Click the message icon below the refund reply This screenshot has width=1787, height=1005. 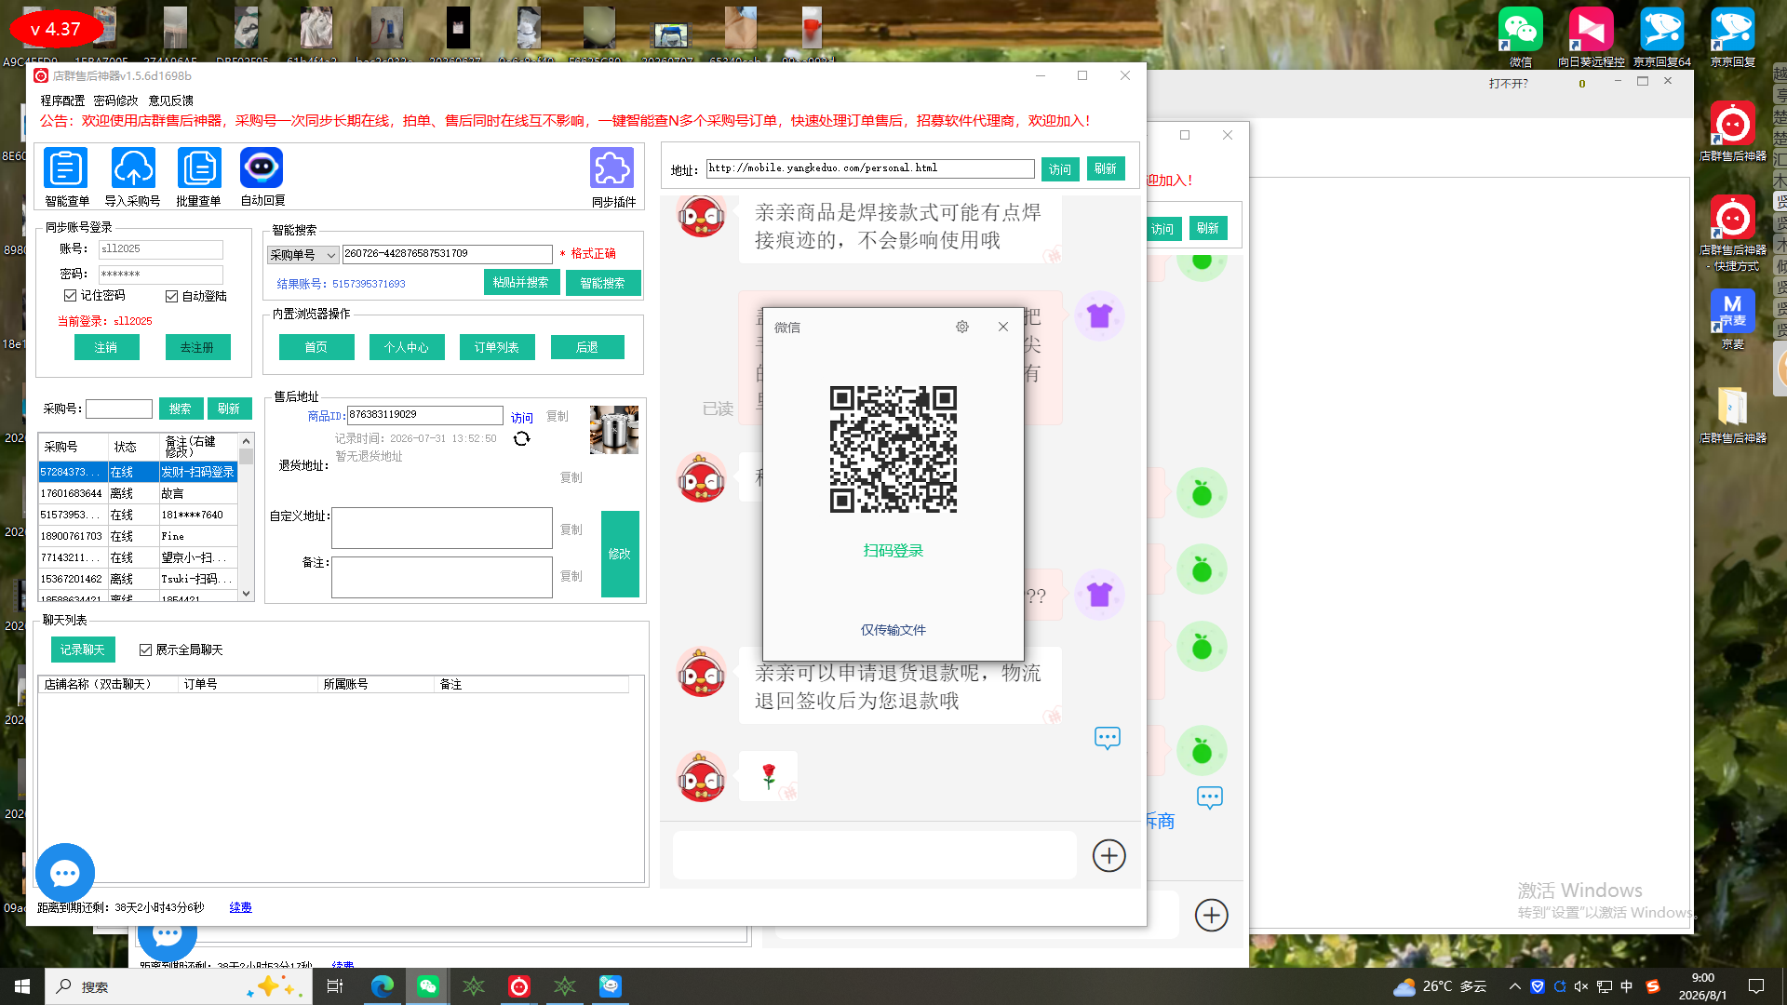[1108, 738]
